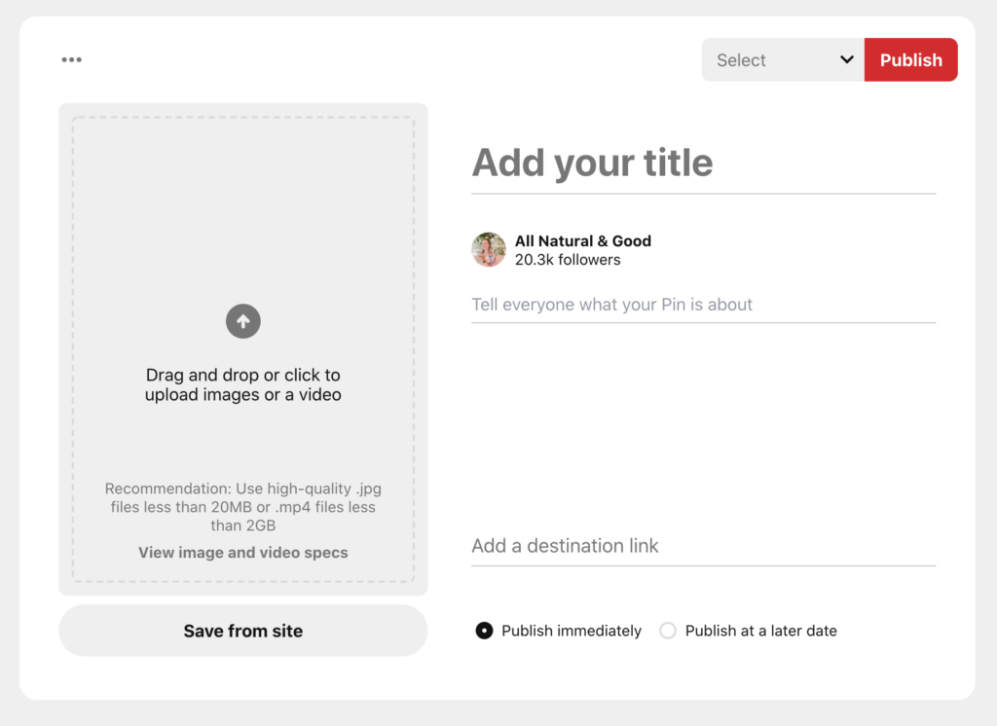Open the 'Select' board picker

pyautogui.click(x=769, y=59)
